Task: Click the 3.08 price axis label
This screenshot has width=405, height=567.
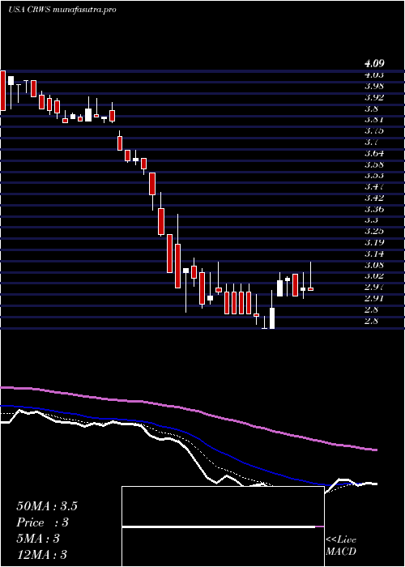Action: click(374, 265)
